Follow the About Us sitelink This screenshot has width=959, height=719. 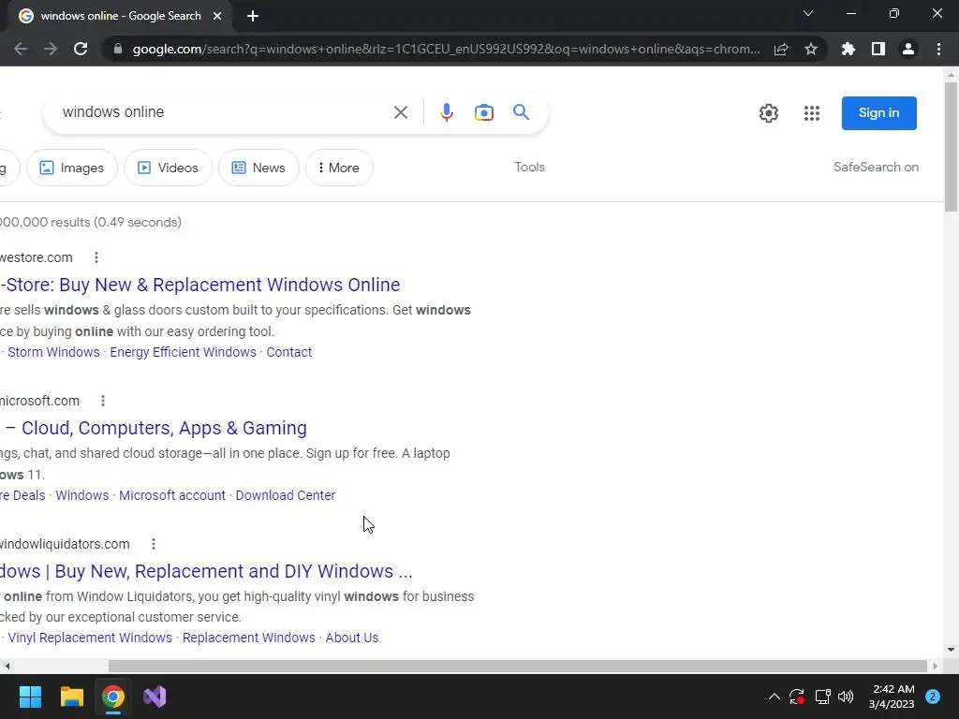352,638
